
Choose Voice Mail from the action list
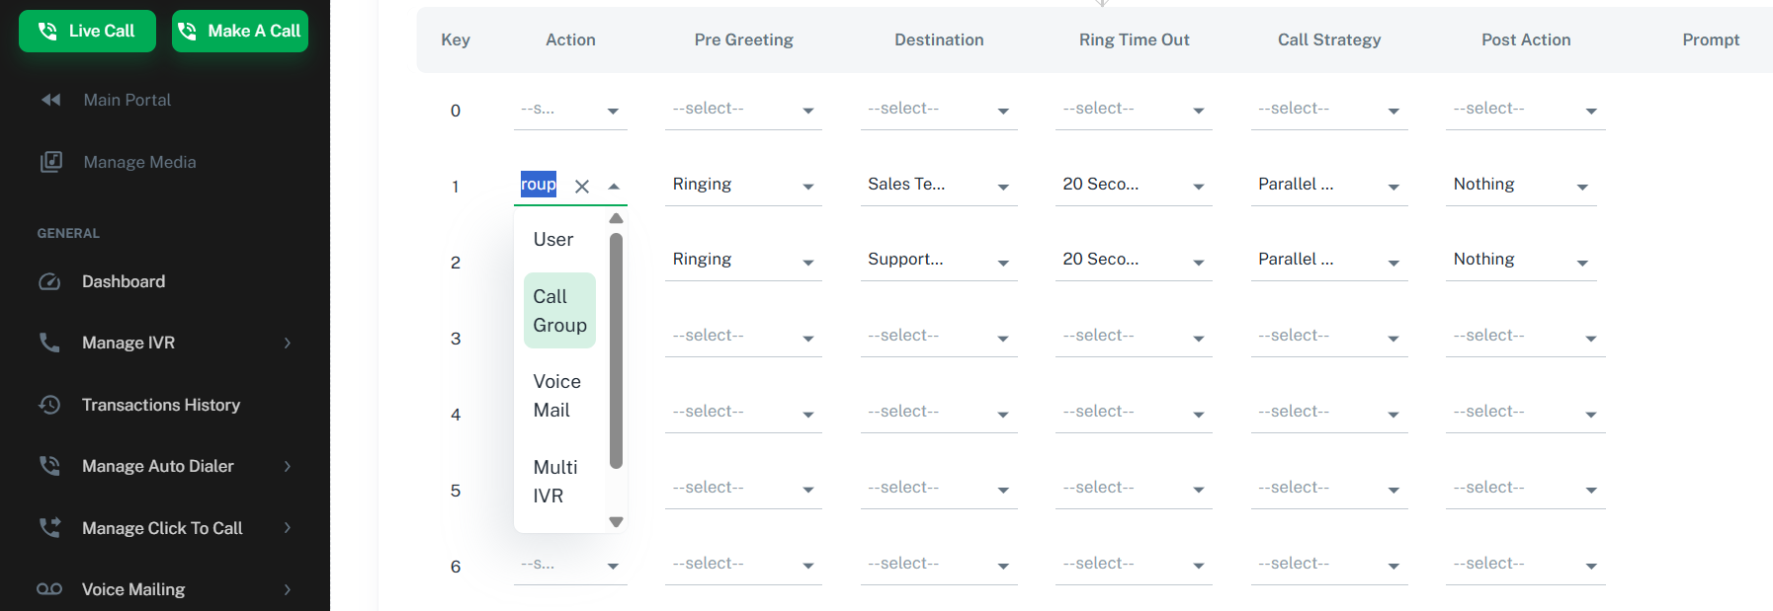[559, 396]
